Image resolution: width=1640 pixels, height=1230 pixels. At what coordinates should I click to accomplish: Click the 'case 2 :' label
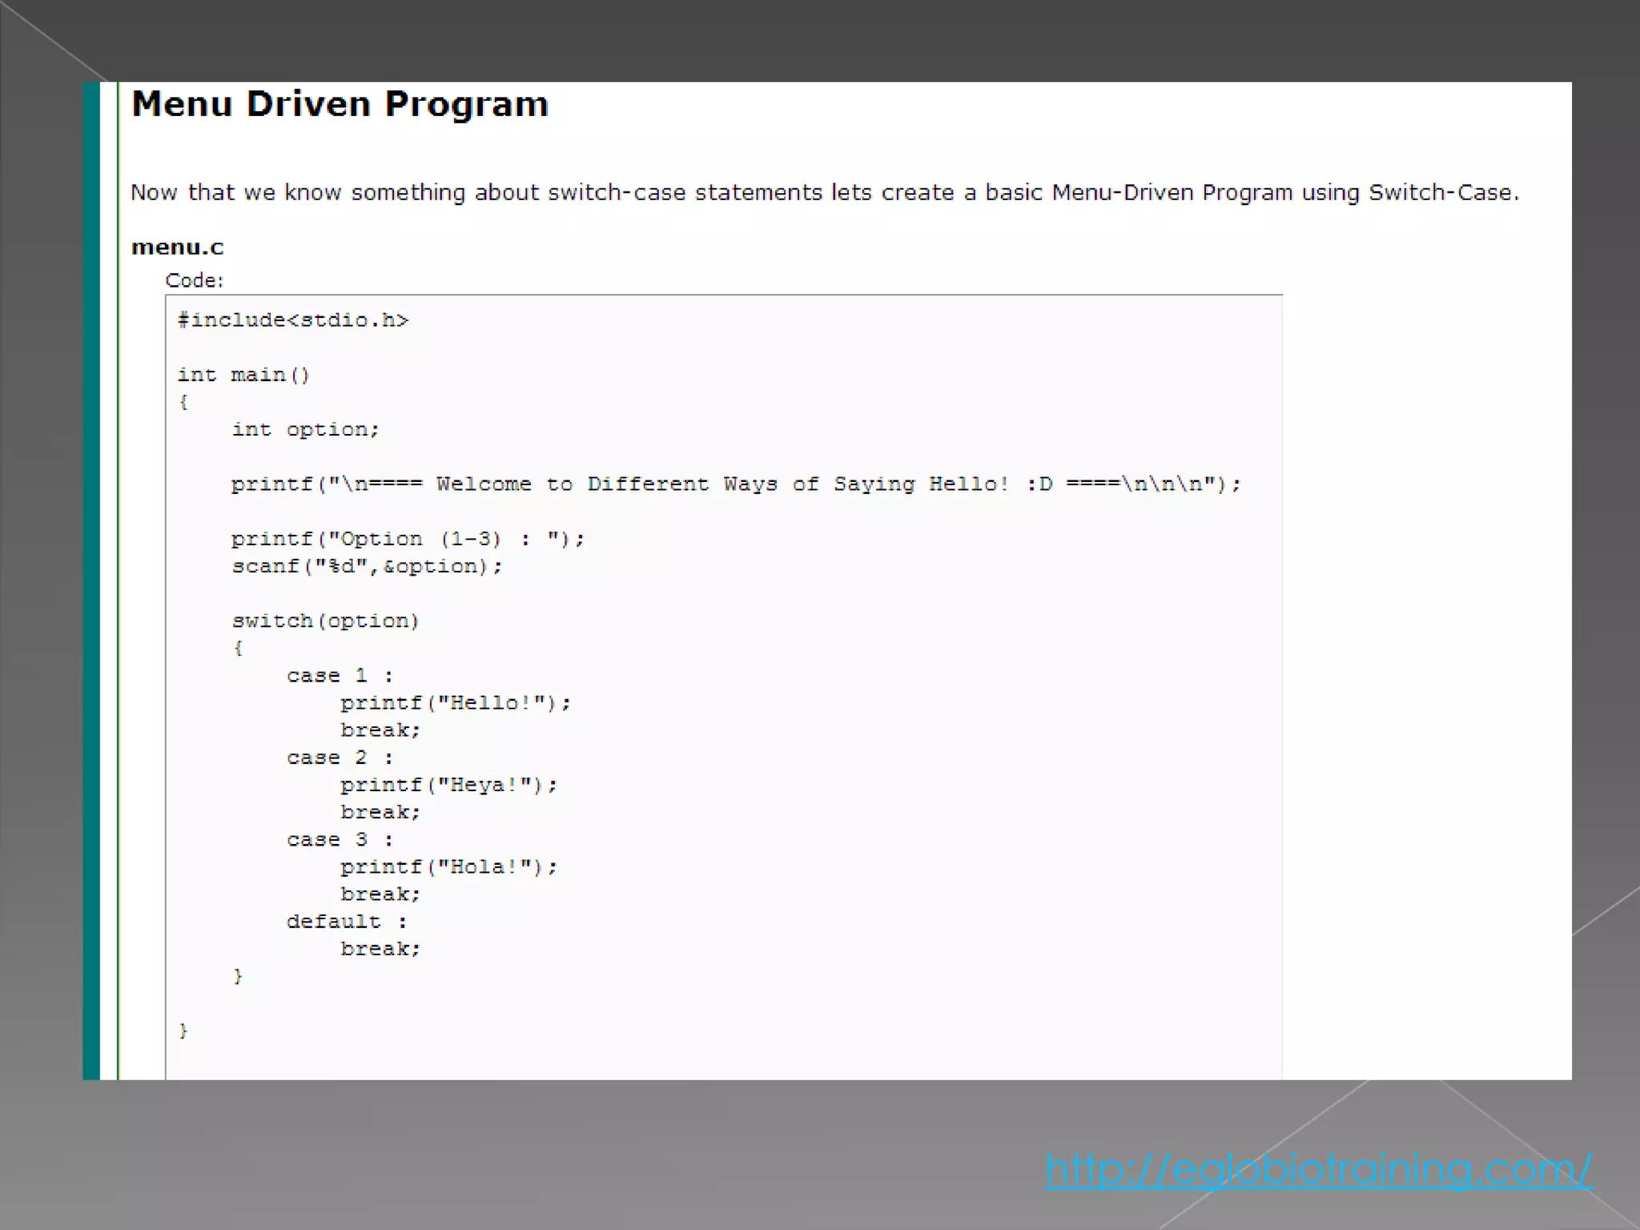(340, 758)
